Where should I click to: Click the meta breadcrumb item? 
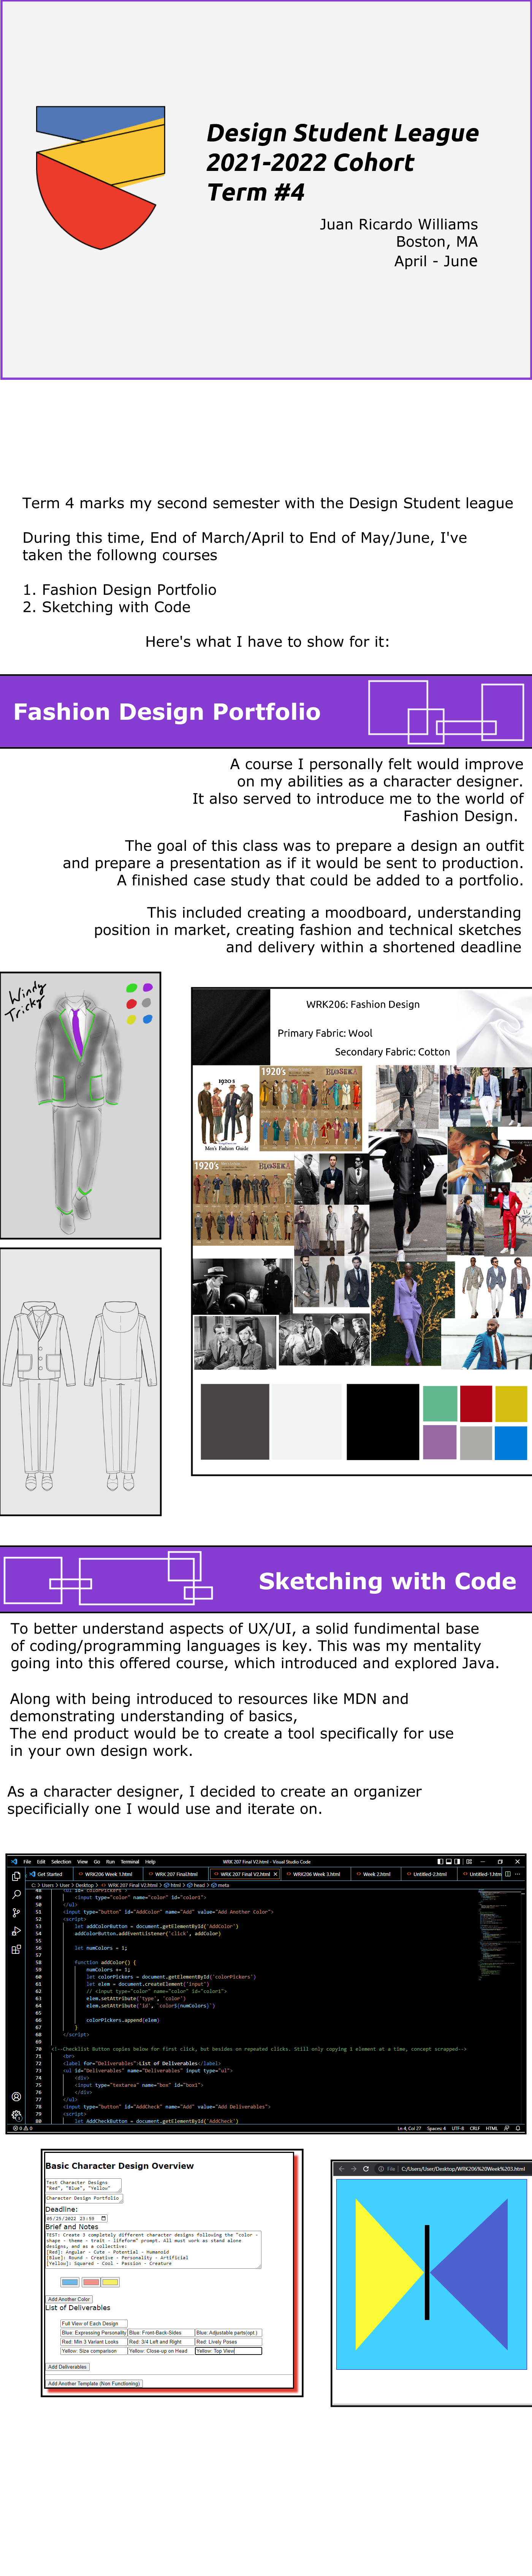(220, 1885)
